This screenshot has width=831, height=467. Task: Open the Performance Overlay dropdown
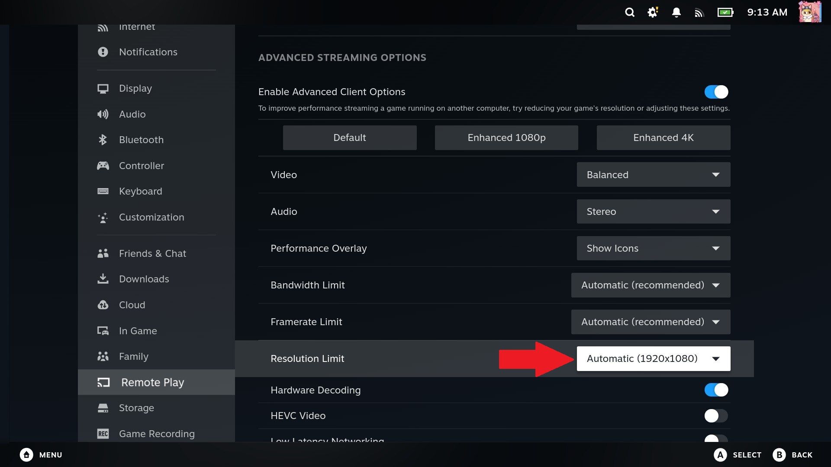point(653,248)
